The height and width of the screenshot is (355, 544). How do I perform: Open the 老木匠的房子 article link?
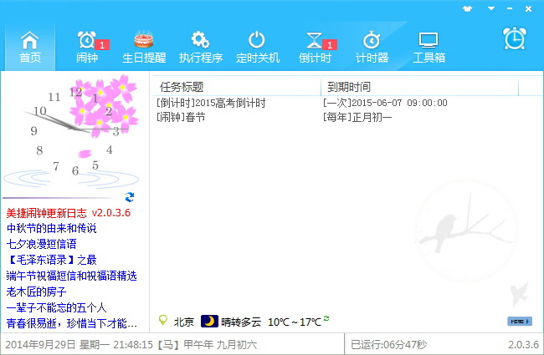35,292
